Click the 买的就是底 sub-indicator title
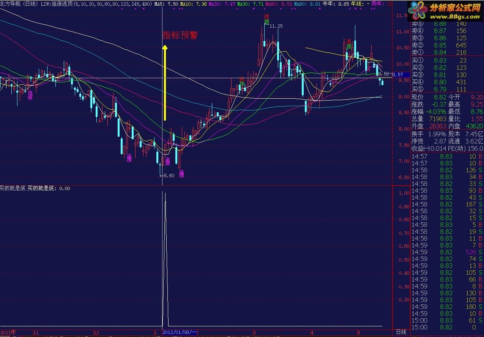The width and height of the screenshot is (484, 337). (x=13, y=188)
